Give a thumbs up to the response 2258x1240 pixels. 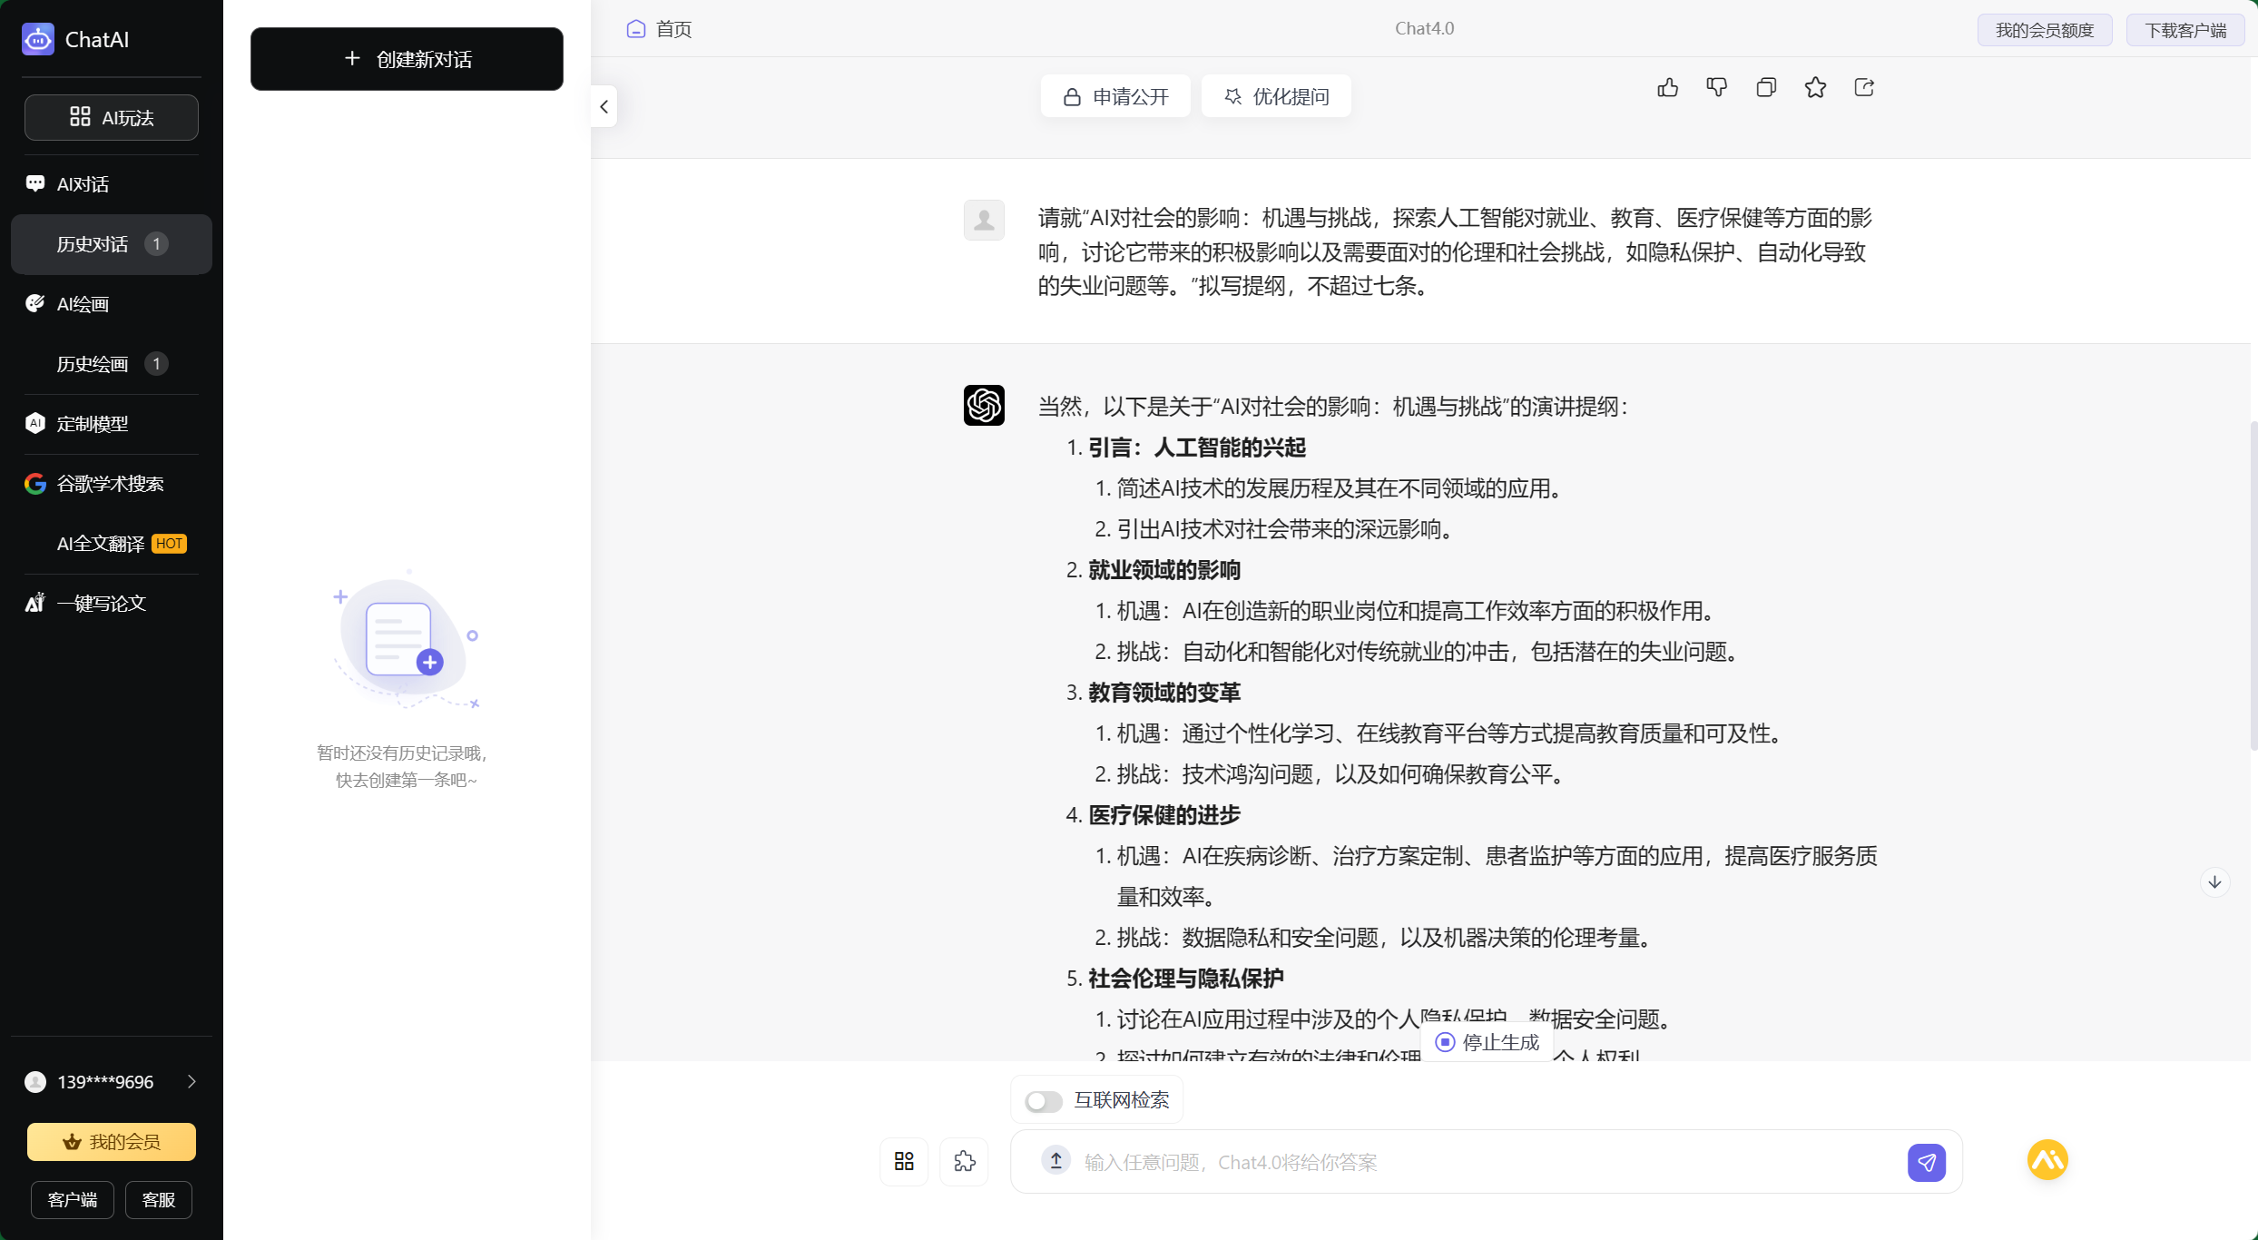tap(1668, 86)
